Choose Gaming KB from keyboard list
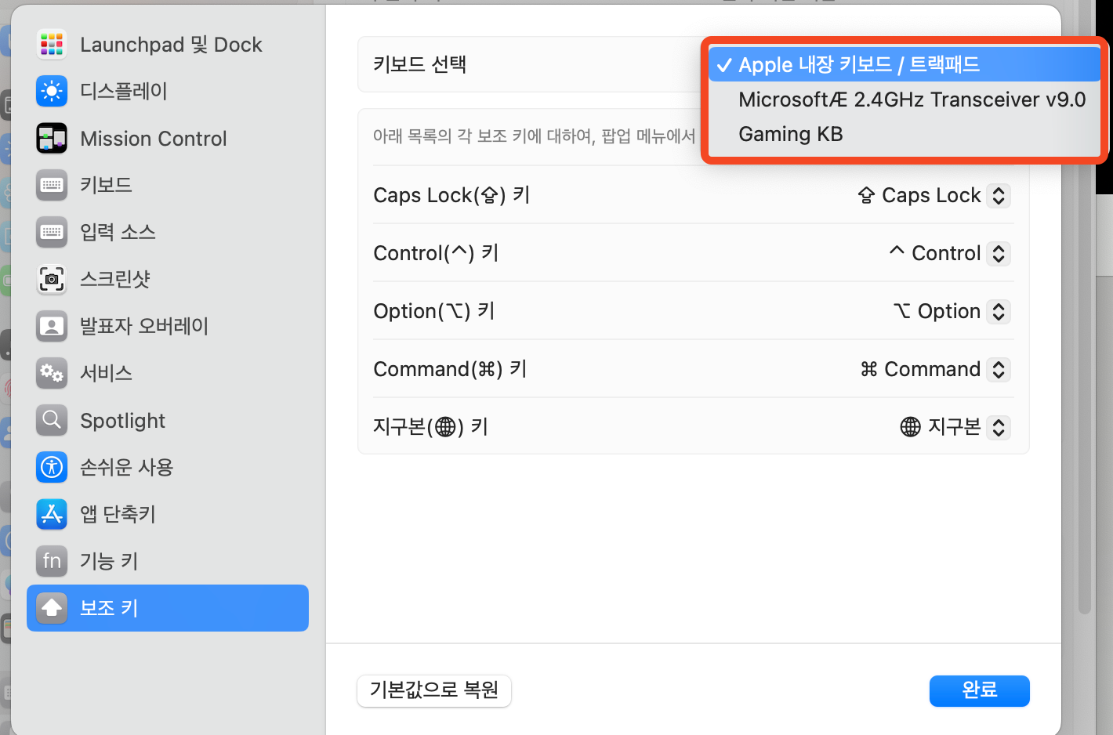 [x=790, y=133]
